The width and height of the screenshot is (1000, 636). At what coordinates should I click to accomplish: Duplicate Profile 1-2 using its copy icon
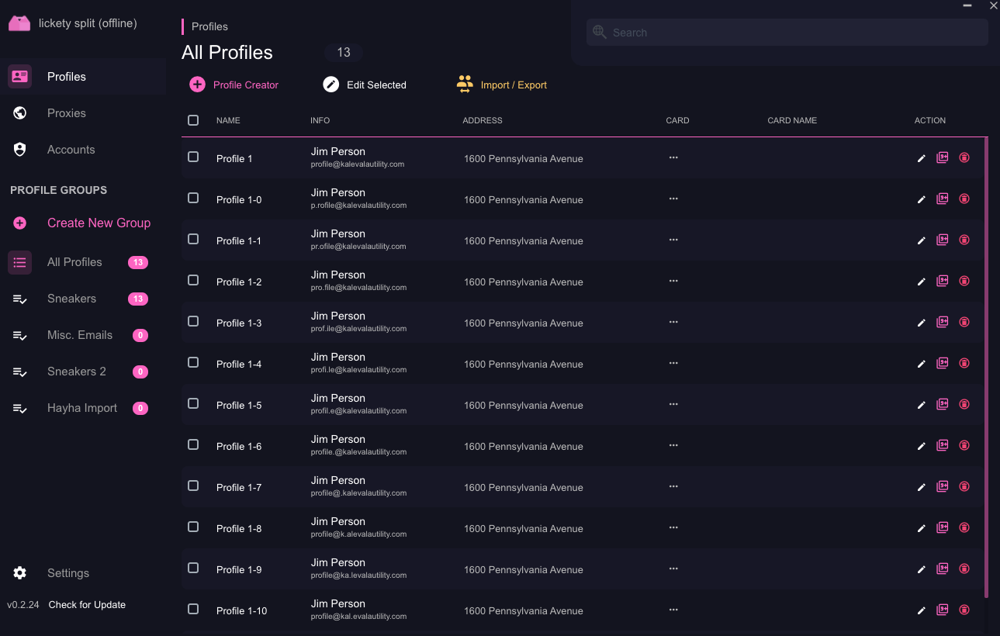pyautogui.click(x=942, y=281)
